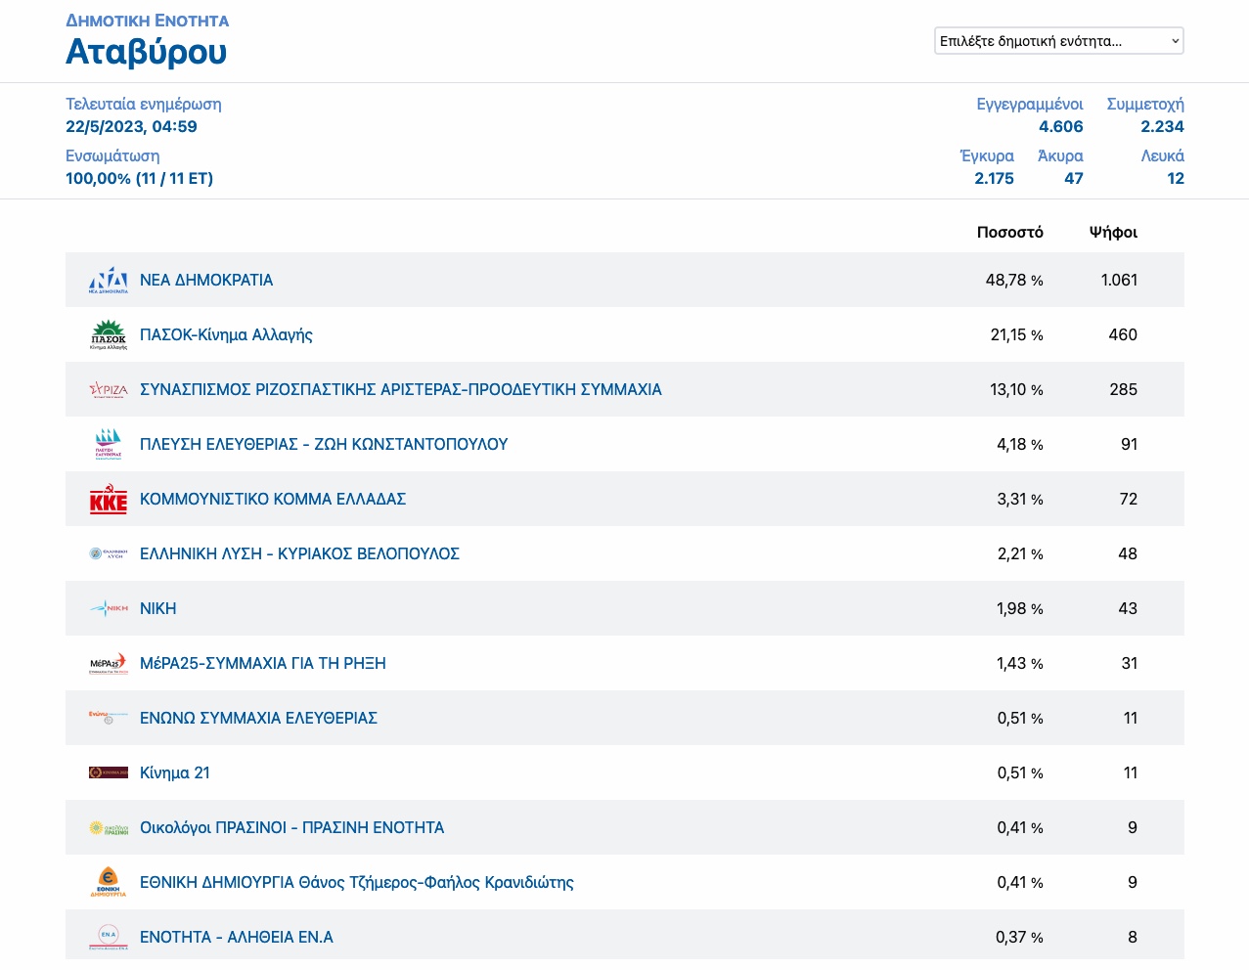The height and width of the screenshot is (970, 1249).
Task: Open ΜέΡΑ25-ΣΥΜΜΑΧΙΑ ΓΙΑ ΤΗ ΡΗΞΗ link
Action: click(x=263, y=663)
